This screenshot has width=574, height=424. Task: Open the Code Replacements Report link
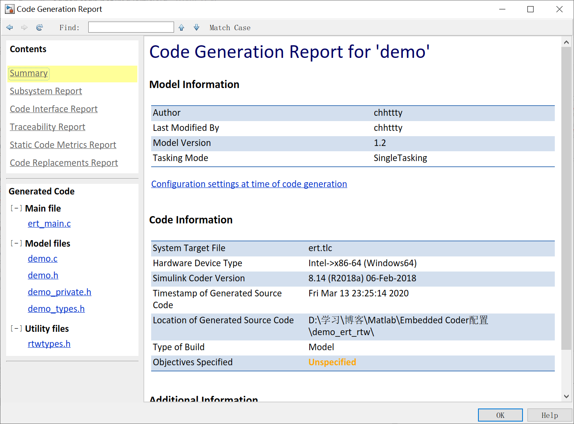tap(64, 163)
